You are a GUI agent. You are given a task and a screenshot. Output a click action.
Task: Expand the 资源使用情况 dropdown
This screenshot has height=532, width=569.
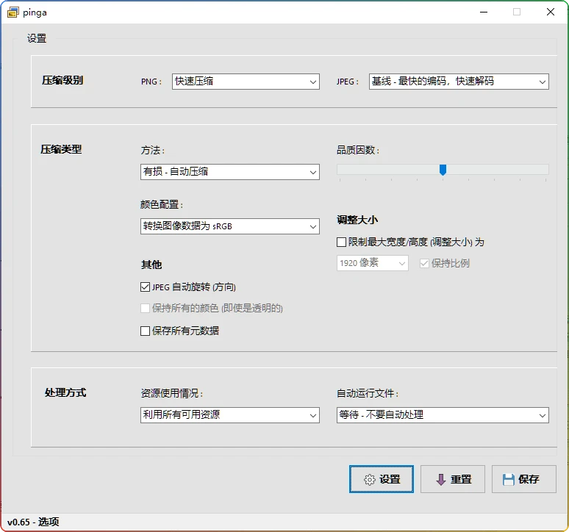229,415
